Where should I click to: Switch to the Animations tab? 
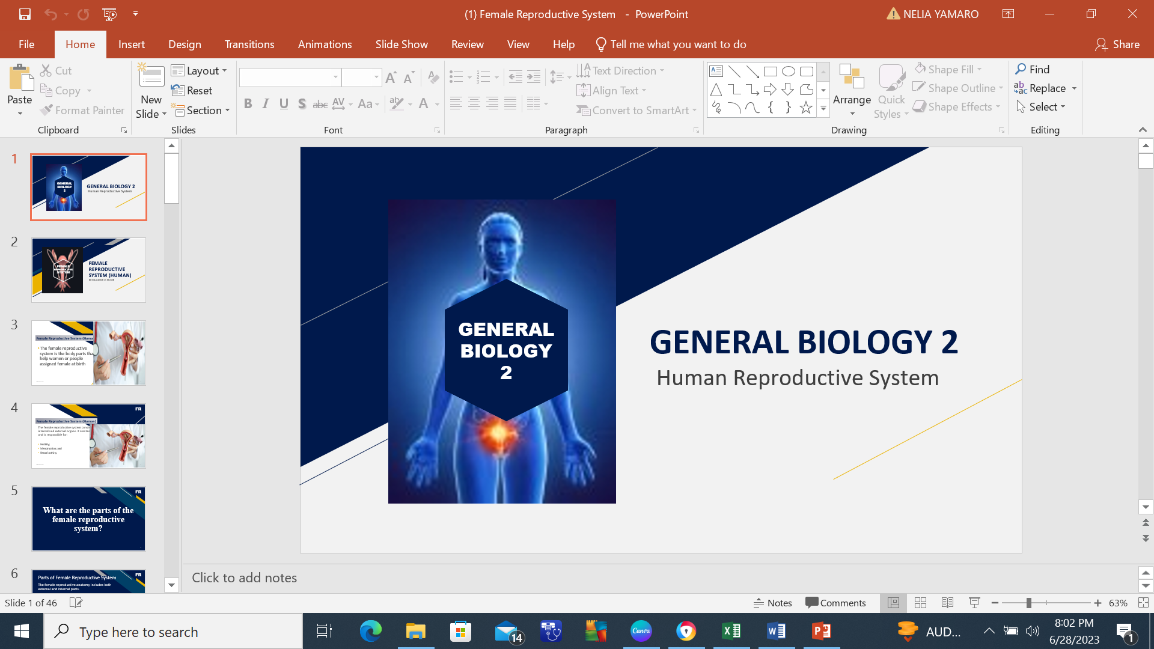click(325, 44)
